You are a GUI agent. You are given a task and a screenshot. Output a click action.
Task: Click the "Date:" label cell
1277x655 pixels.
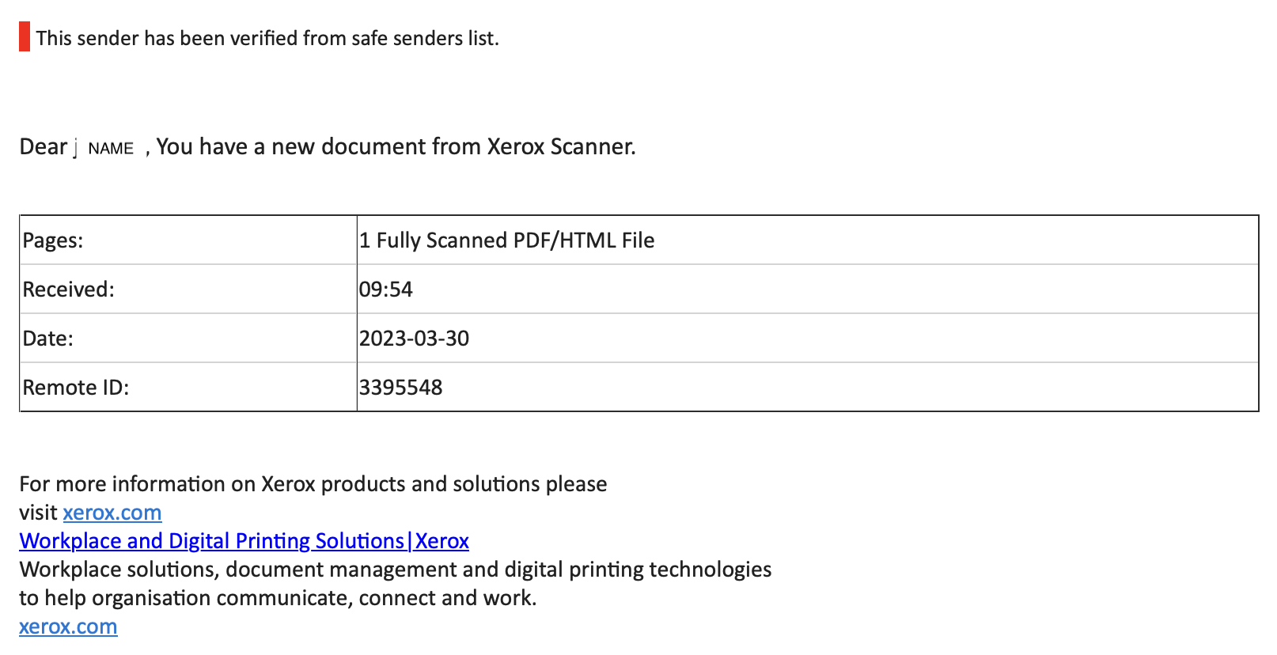coord(48,339)
